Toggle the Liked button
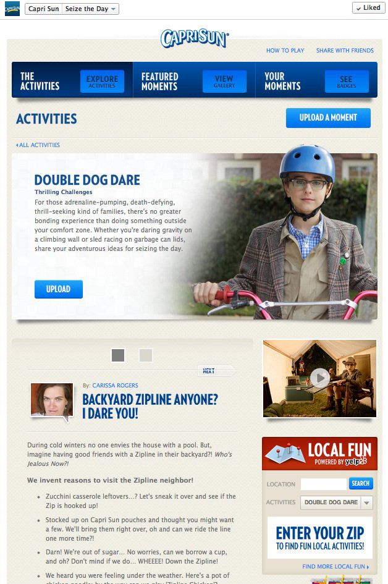 [x=368, y=7]
